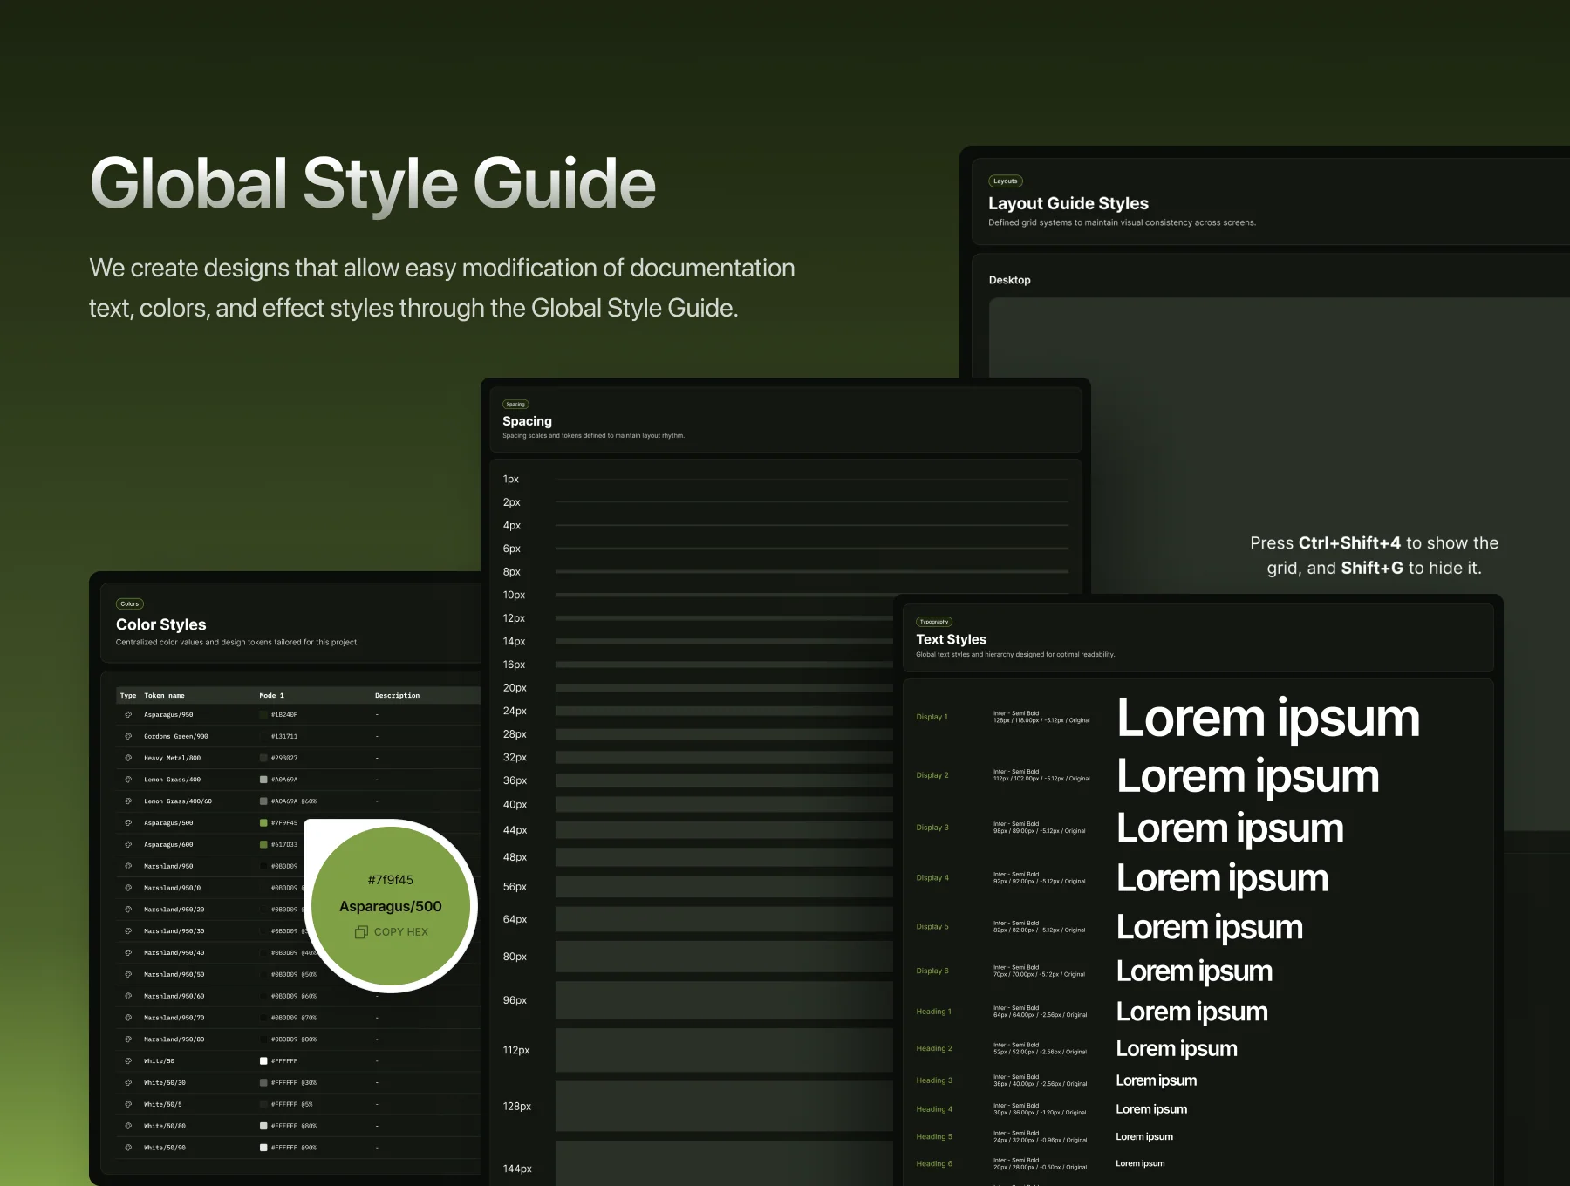
Task: Click the Type column header
Action: coord(128,695)
